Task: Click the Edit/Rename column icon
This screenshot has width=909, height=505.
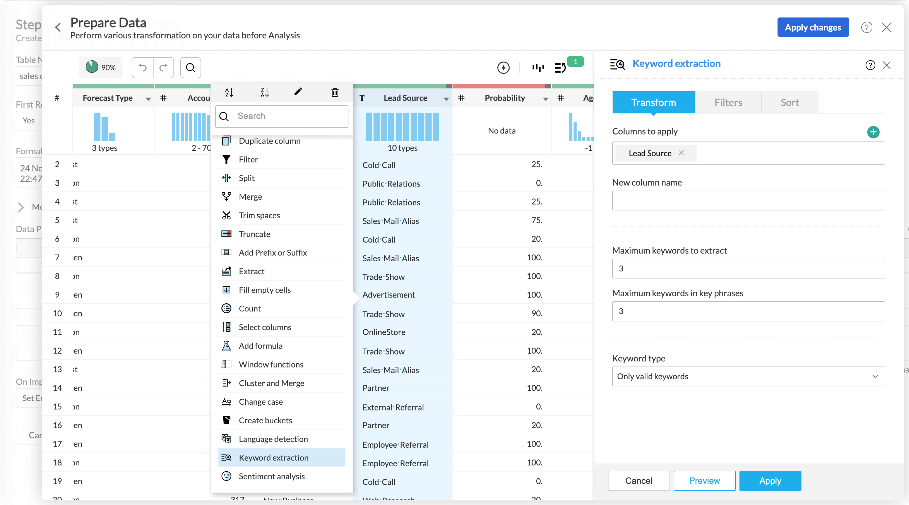Action: pos(298,92)
